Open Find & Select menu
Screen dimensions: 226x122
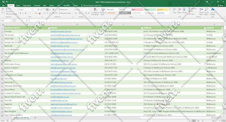click(206, 12)
